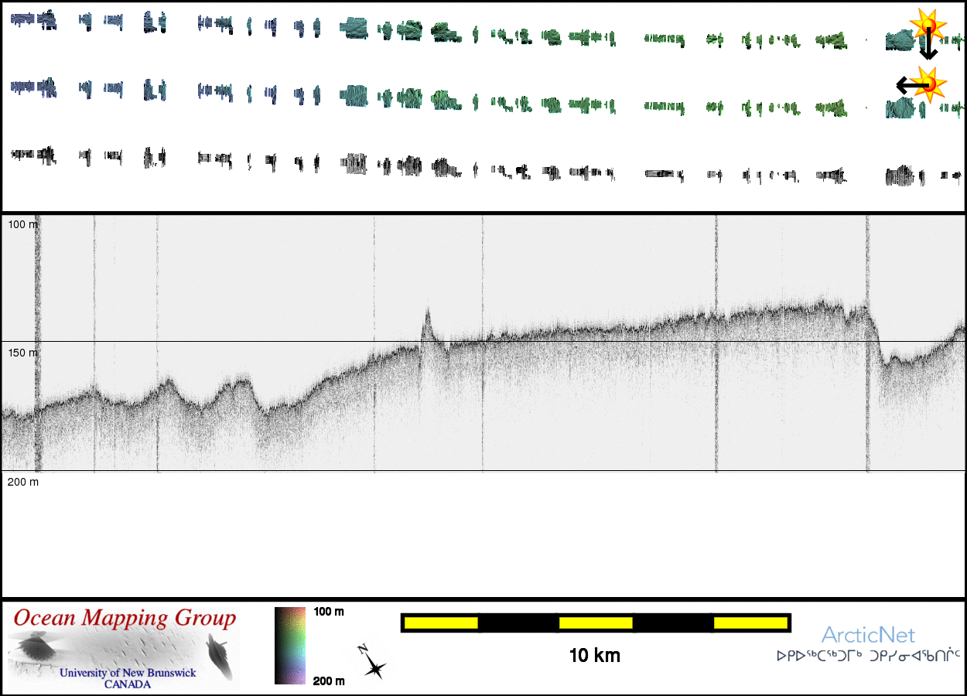This screenshot has height=696, width=967.
Task: Open the ArcticNet logo
Action: (868, 636)
